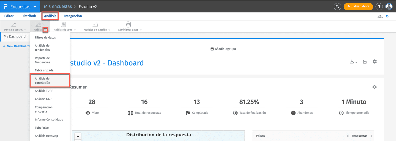This screenshot has width=396, height=141.
Task: Expand the Modelos de elección dropdown
Action: click(109, 30)
